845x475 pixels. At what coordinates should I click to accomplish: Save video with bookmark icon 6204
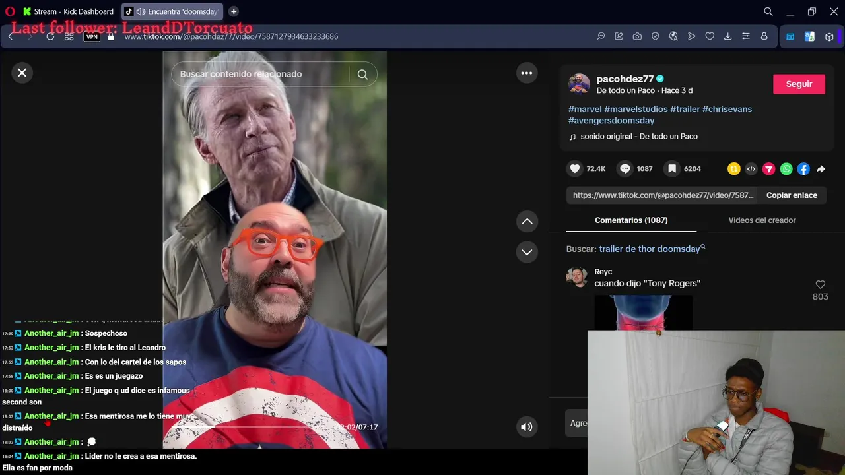(x=672, y=169)
